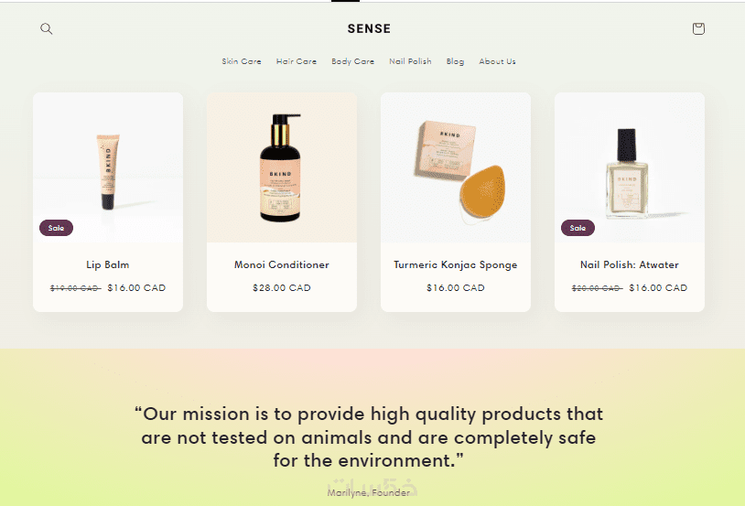Click the SENSE store logo
Image resolution: width=745 pixels, height=506 pixels.
[369, 28]
